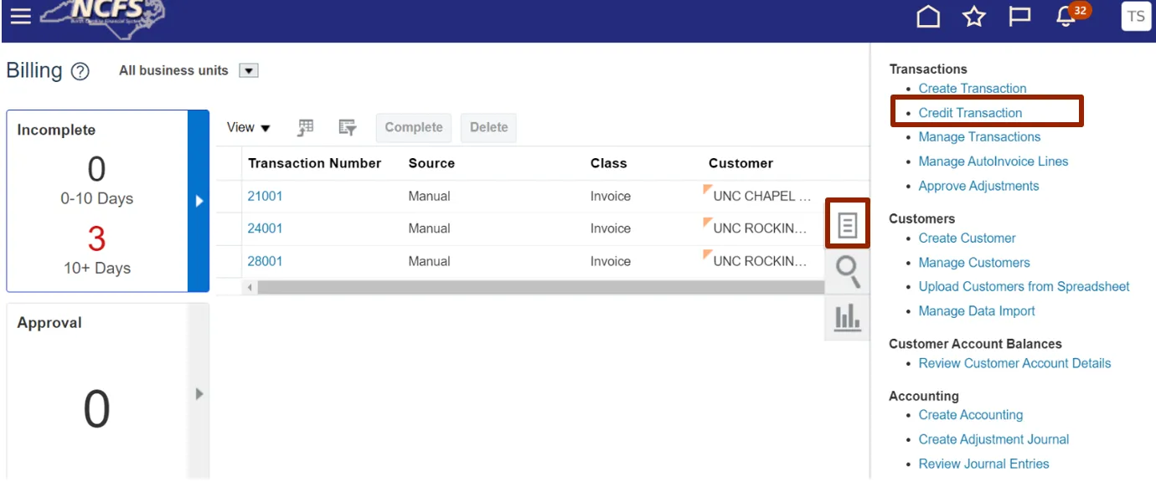This screenshot has width=1156, height=487.
Task: Open transaction number 24001
Action: pos(265,228)
